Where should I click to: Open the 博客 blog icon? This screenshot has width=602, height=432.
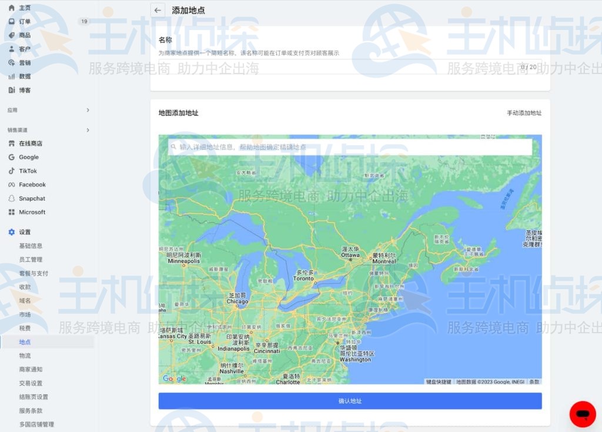[13, 90]
